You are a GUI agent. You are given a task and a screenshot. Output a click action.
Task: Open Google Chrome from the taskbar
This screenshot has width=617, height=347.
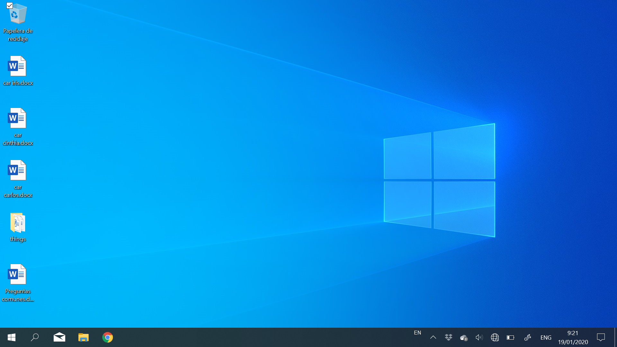(x=108, y=337)
